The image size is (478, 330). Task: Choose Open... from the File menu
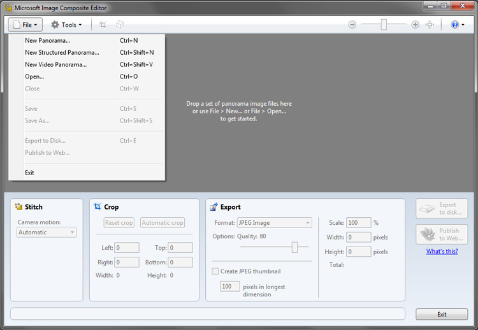coord(34,76)
